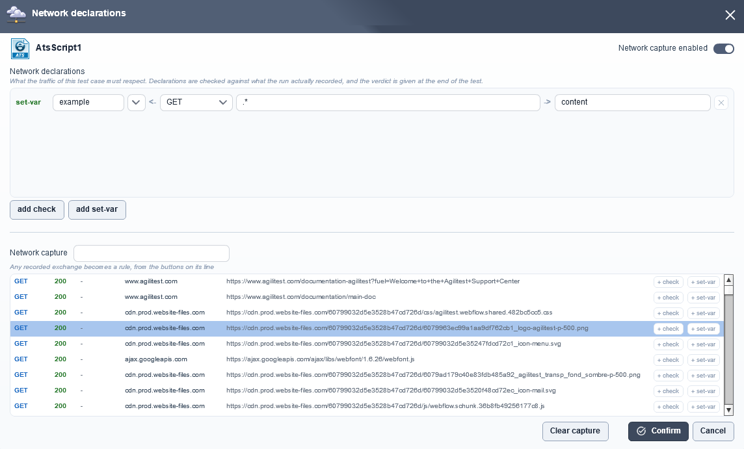The image size is (744, 449).
Task: Open the GET method dropdown
Action: pyautogui.click(x=196, y=103)
